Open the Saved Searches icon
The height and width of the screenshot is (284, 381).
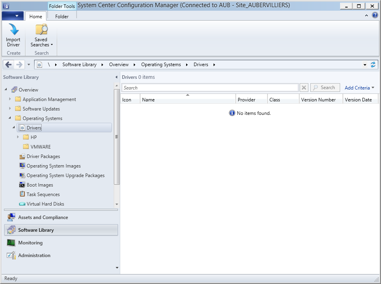[41, 29]
